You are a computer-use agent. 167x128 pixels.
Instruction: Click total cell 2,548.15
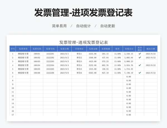pyautogui.click(x=129, y=54)
